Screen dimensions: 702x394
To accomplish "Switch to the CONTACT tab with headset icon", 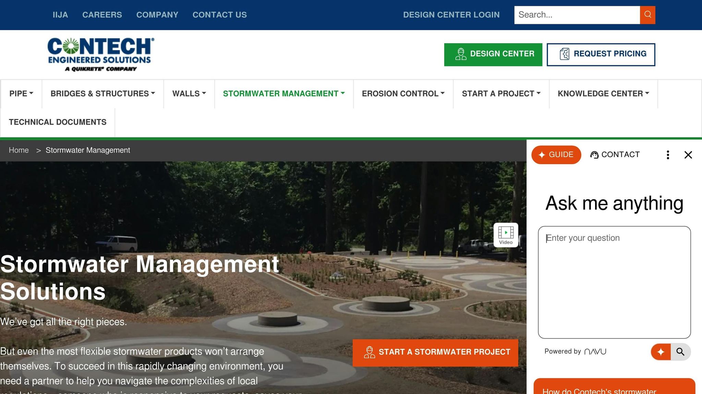I will (615, 155).
